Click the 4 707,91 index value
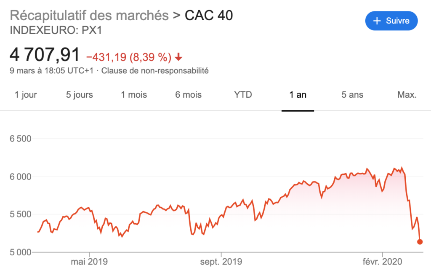431x273 pixels. click(45, 54)
